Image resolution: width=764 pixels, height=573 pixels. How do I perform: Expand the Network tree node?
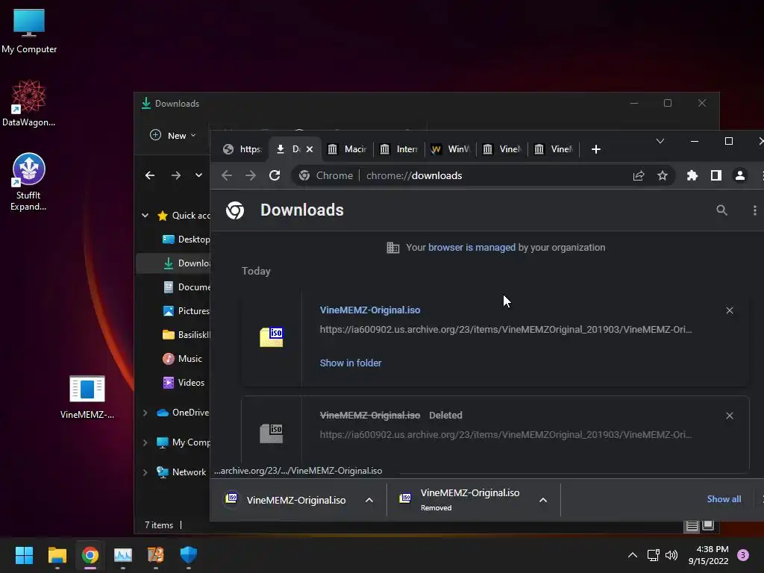[145, 472]
